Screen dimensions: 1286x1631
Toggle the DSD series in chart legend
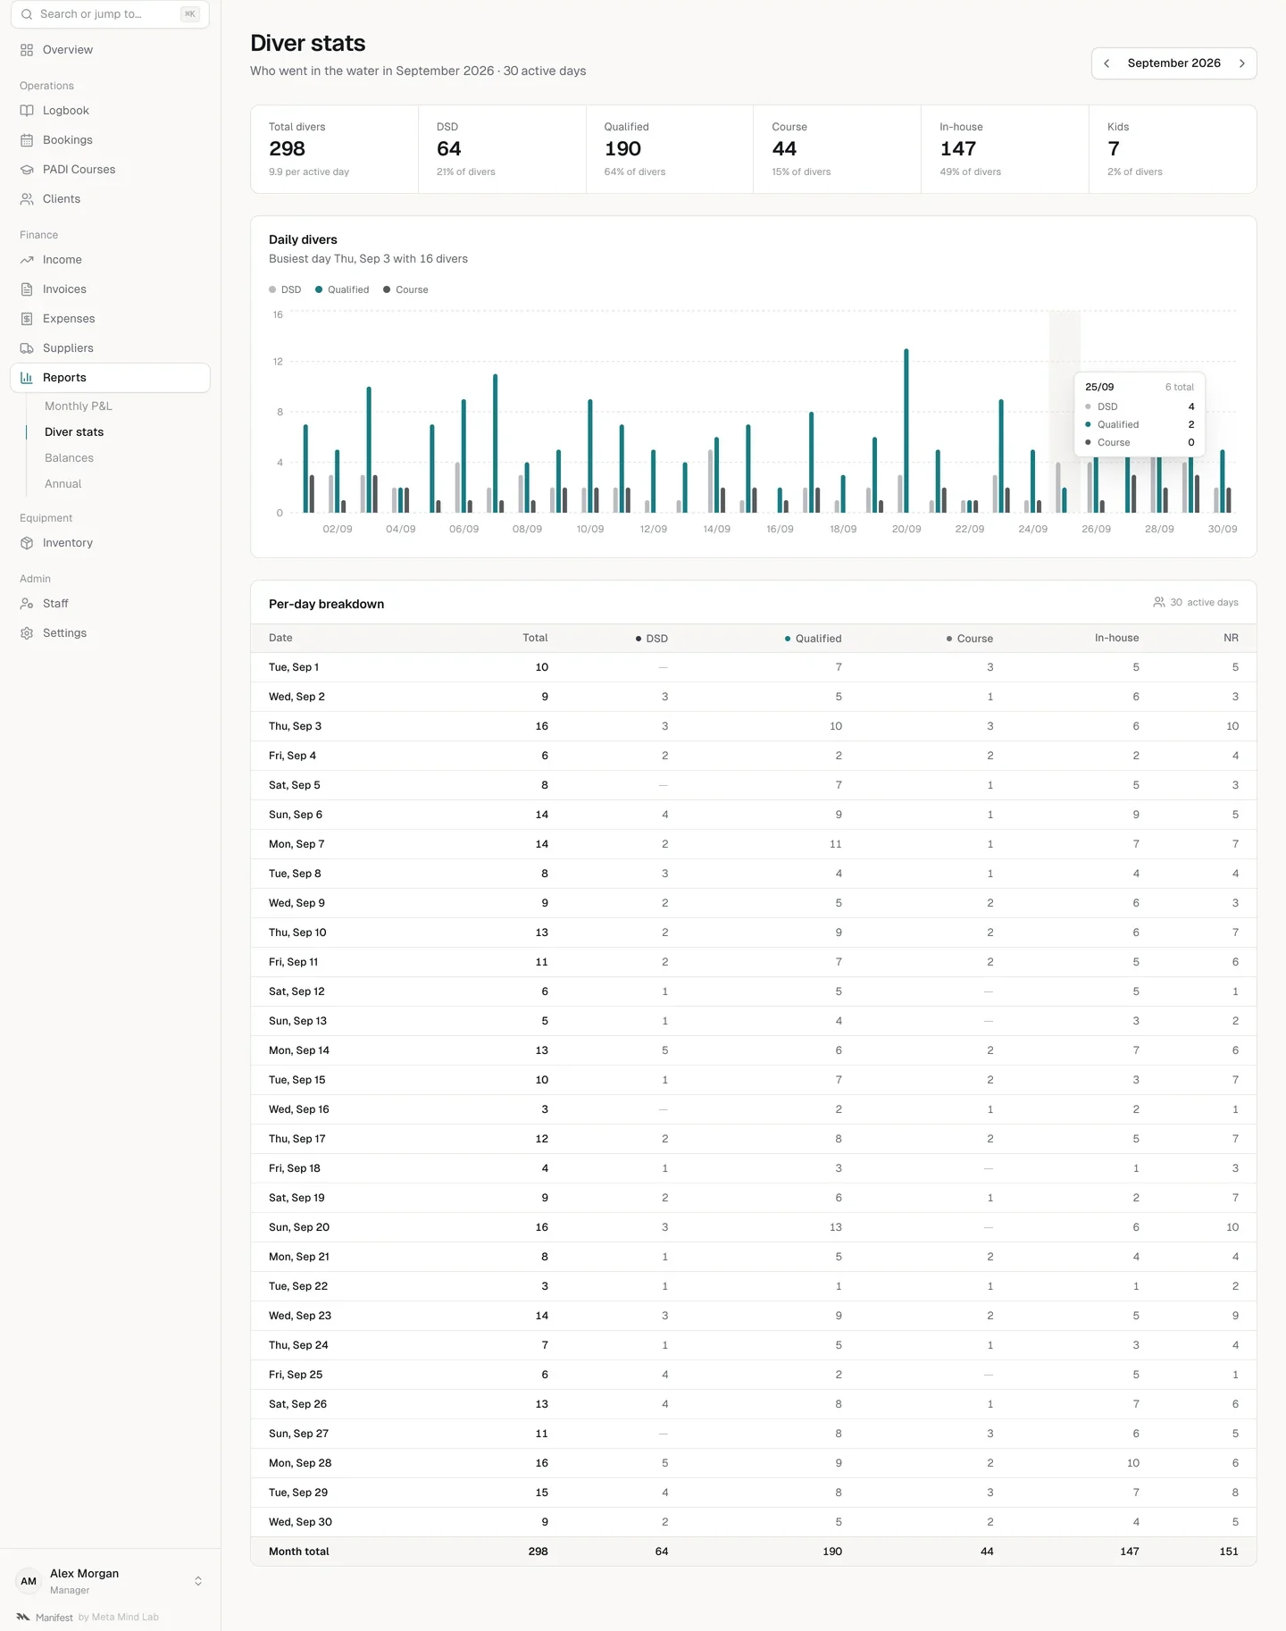(285, 289)
